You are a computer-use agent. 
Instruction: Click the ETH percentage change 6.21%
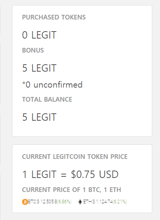120,202
